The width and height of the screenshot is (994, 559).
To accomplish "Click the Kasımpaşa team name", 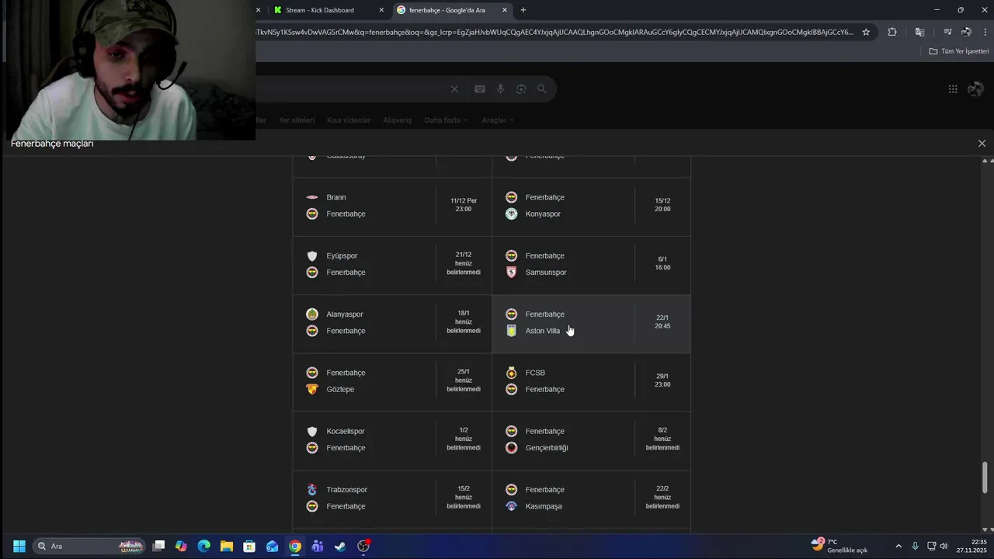I will (544, 506).
